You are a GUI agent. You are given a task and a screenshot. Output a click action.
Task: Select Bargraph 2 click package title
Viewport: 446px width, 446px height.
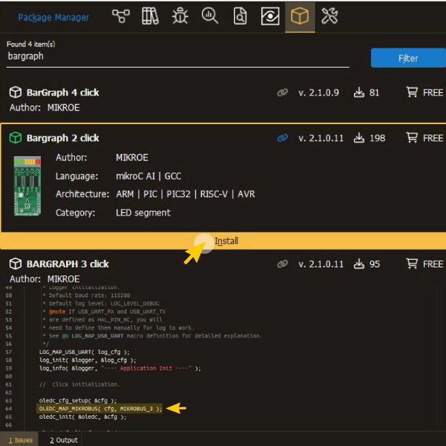(63, 138)
